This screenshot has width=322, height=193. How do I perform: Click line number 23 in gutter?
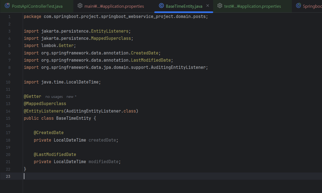[8, 176]
